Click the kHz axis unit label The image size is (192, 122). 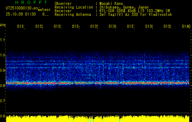coord(3,25)
